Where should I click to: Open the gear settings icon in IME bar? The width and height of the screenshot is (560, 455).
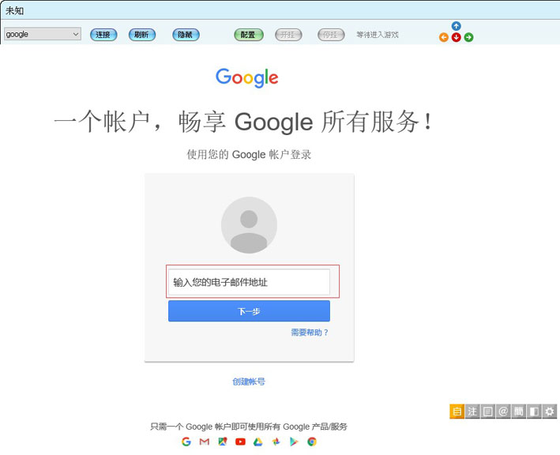550,411
